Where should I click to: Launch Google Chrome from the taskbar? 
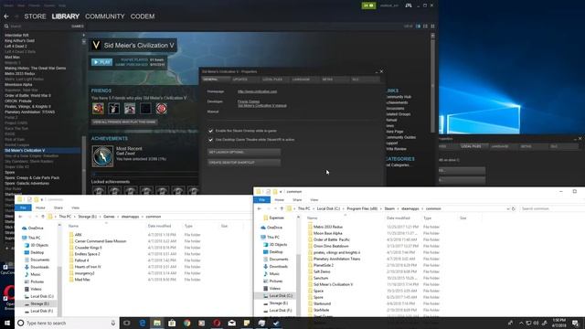186,323
